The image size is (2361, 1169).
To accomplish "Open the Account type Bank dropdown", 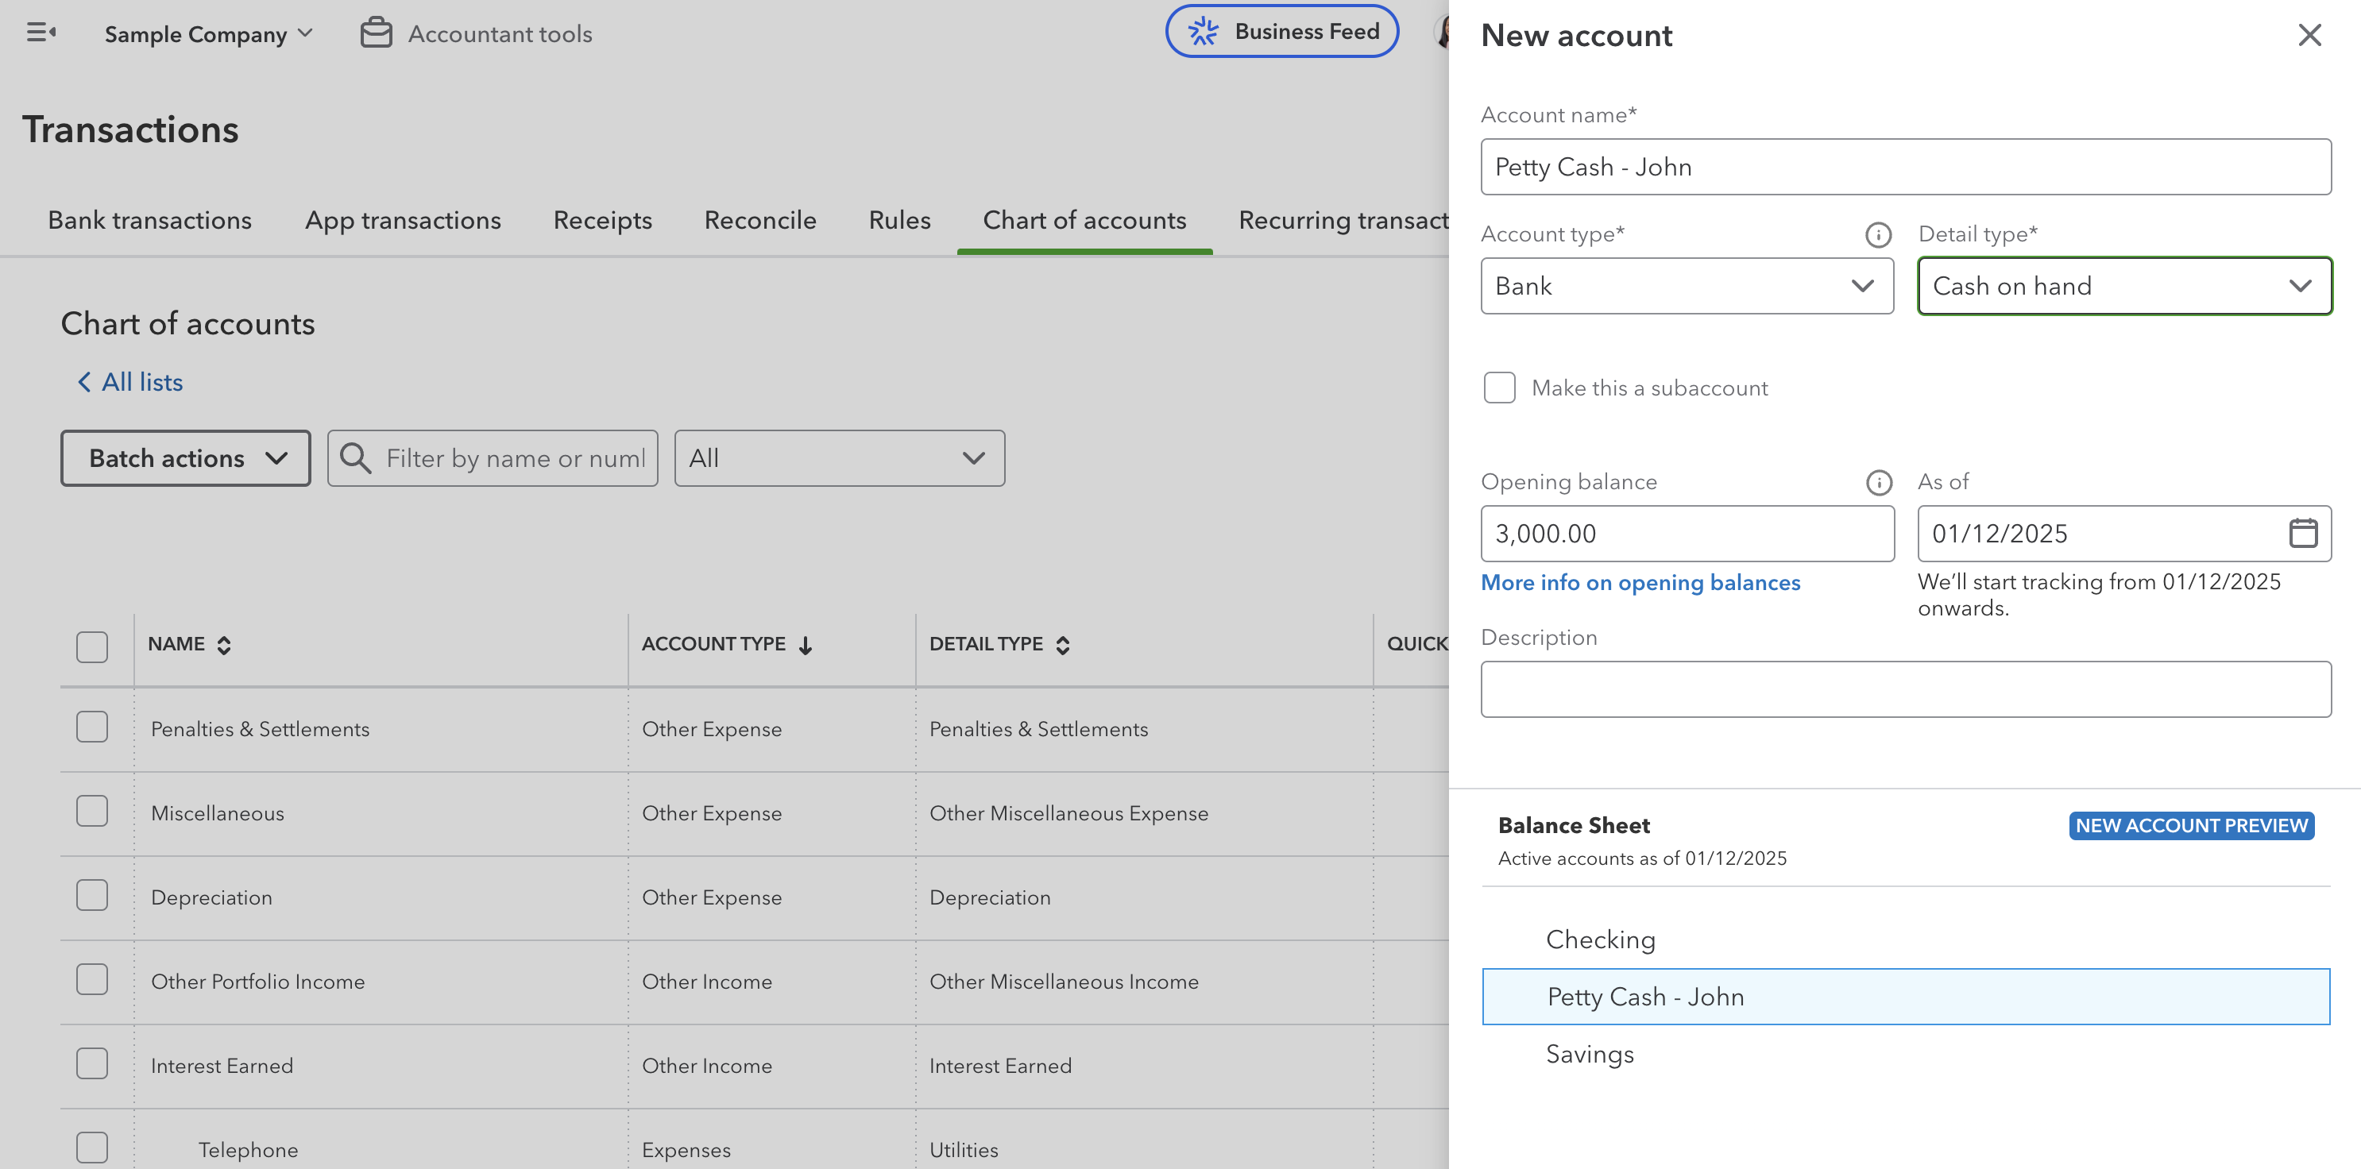I will click(1687, 287).
